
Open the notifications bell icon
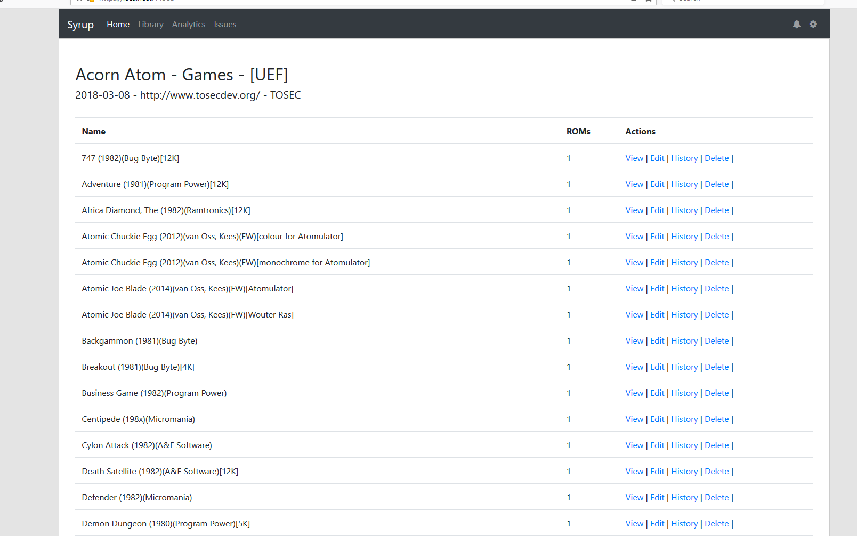(x=796, y=24)
